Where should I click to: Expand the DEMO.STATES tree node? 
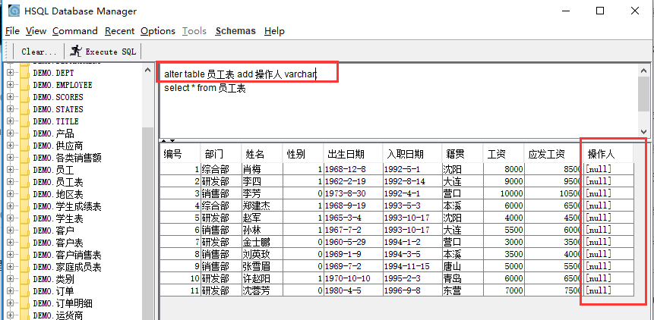(x=10, y=109)
